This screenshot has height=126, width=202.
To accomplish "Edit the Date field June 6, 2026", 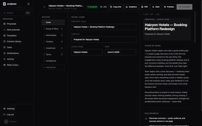I will pos(121,52).
